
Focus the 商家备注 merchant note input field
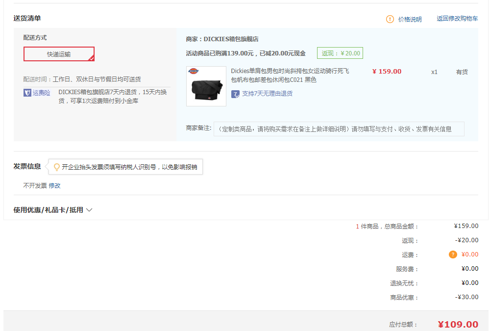pos(339,129)
